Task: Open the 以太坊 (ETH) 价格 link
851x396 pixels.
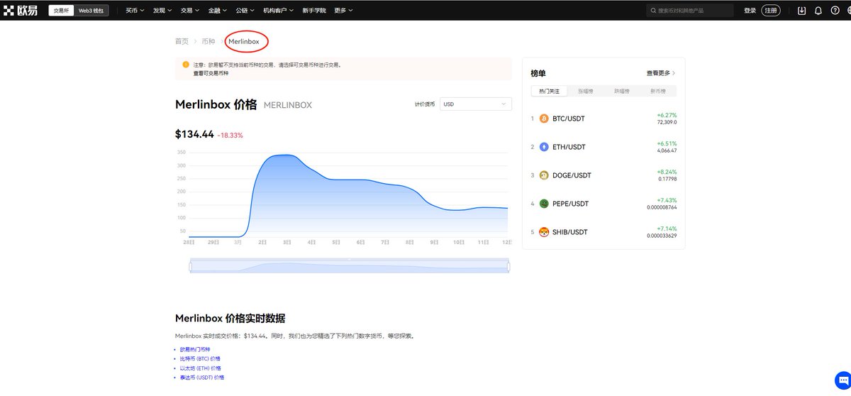Action: click(200, 368)
